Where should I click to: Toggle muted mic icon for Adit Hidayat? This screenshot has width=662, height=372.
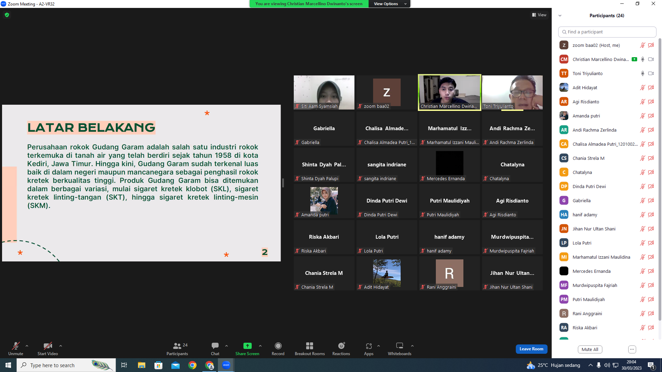pyautogui.click(x=643, y=87)
